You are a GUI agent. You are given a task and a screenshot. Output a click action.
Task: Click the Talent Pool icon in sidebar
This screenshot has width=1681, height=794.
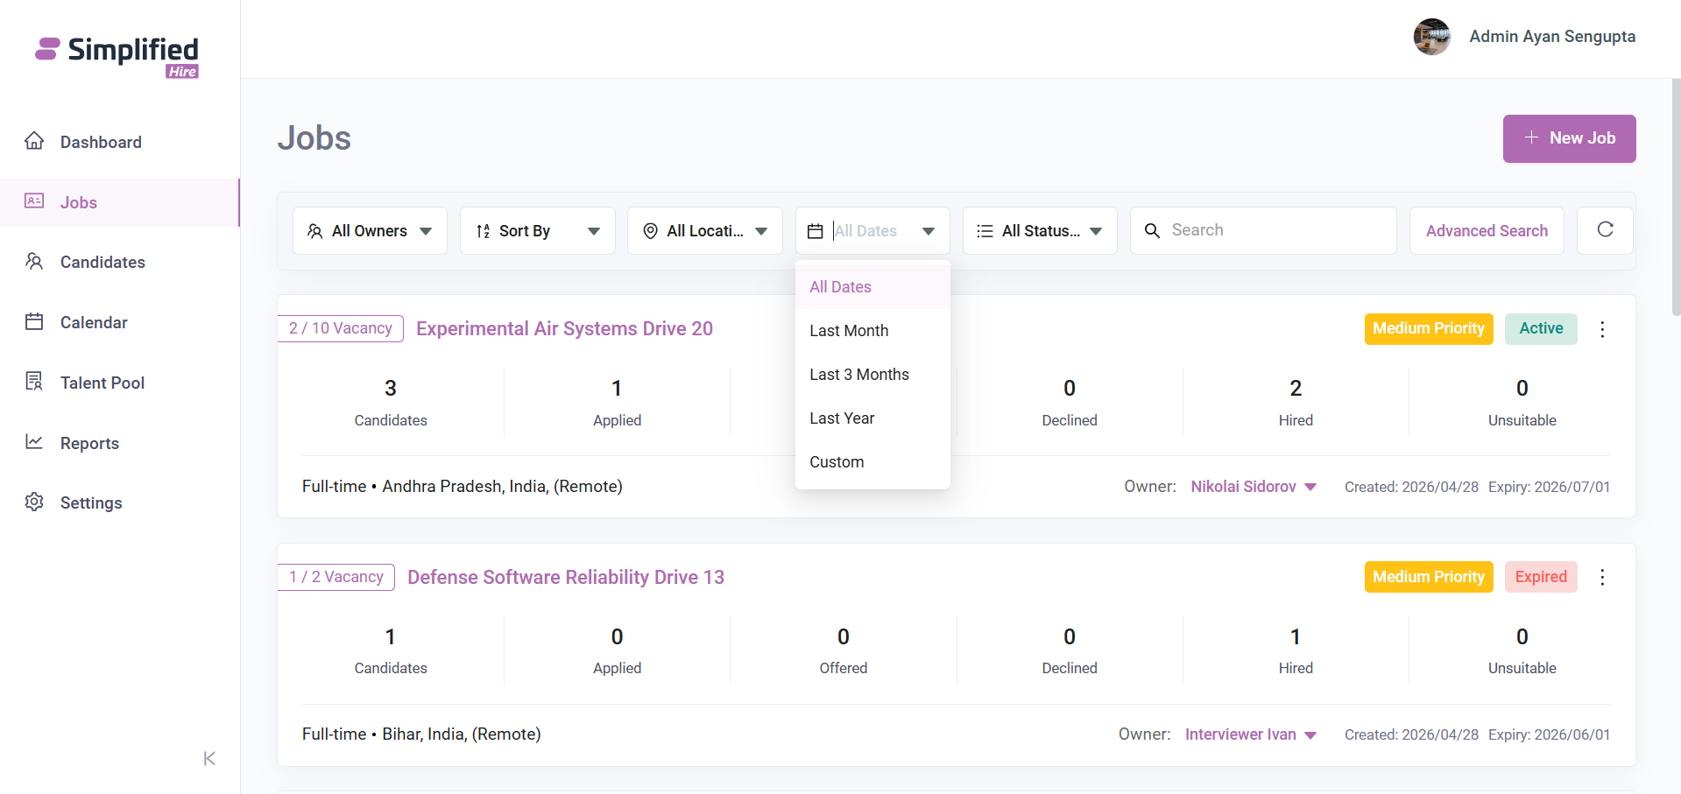point(34,382)
